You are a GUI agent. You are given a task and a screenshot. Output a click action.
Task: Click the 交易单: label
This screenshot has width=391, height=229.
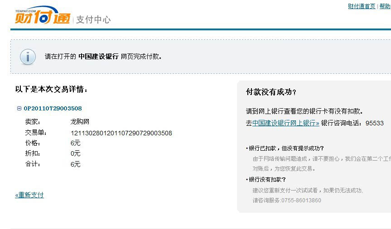click(x=36, y=133)
